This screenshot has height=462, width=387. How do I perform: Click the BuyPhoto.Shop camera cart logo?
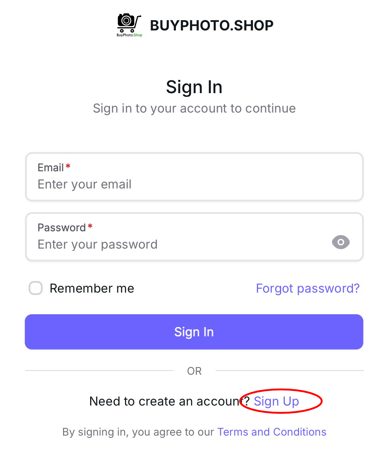(129, 25)
